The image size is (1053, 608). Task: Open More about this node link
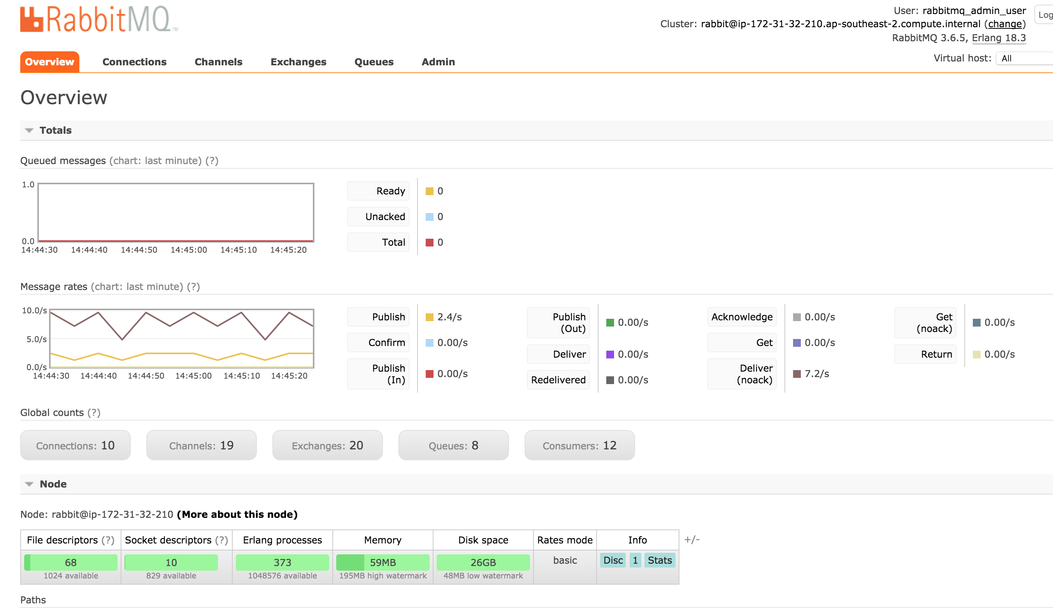click(x=237, y=514)
